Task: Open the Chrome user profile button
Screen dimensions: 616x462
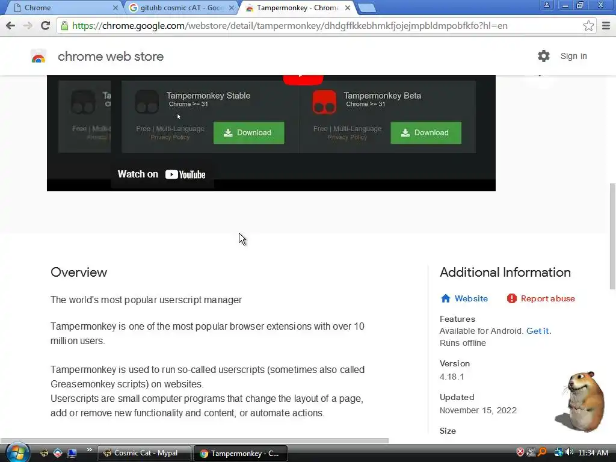Action: 546,5
